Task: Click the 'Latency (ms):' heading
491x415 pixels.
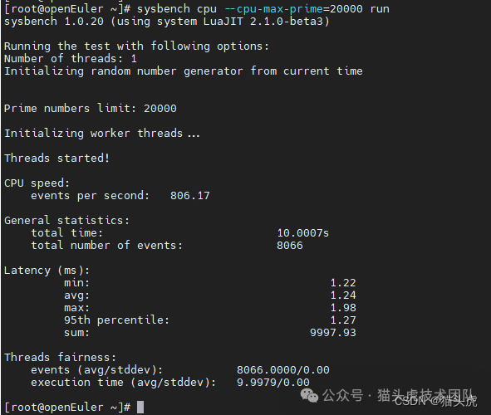Action: tap(47, 271)
